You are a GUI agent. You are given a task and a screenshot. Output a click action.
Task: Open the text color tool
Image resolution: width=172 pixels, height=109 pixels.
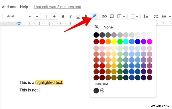pyautogui.click(x=86, y=17)
